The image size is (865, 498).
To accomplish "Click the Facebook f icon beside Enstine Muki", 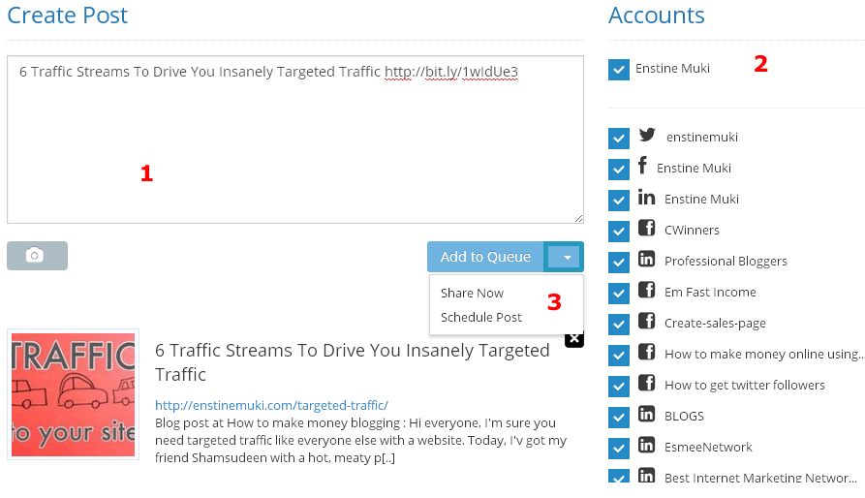I will (642, 165).
